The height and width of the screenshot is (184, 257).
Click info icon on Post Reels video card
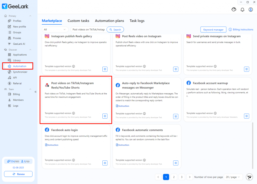click(x=144, y=66)
